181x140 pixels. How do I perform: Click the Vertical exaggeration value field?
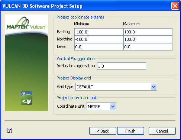pyautogui.click(x=122, y=66)
